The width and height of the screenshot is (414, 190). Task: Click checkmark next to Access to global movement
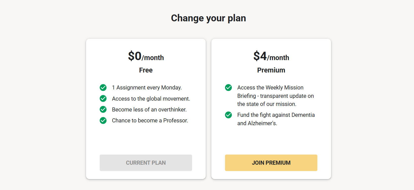(x=103, y=99)
